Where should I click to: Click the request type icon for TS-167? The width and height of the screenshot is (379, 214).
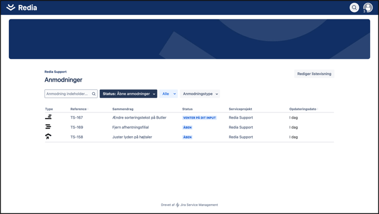pyautogui.click(x=48, y=117)
